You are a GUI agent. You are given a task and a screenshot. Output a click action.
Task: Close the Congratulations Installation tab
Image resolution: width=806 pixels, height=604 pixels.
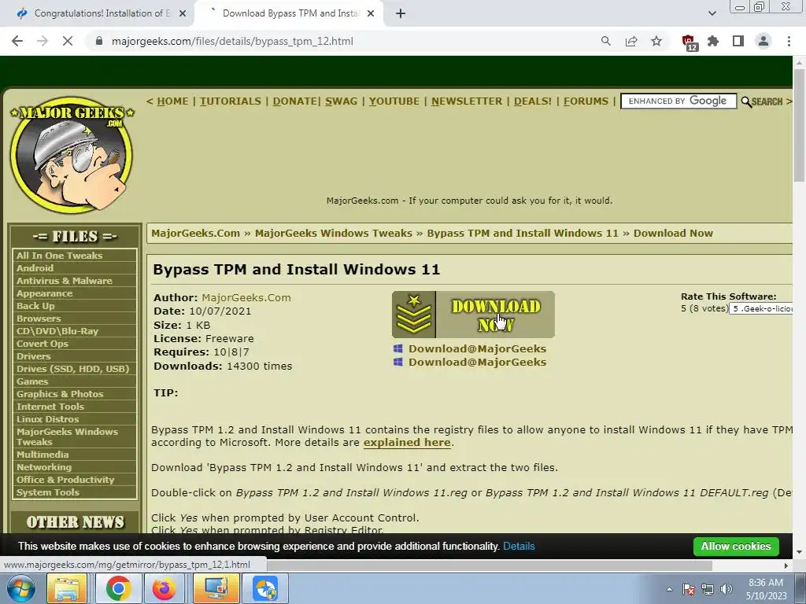pos(183,13)
